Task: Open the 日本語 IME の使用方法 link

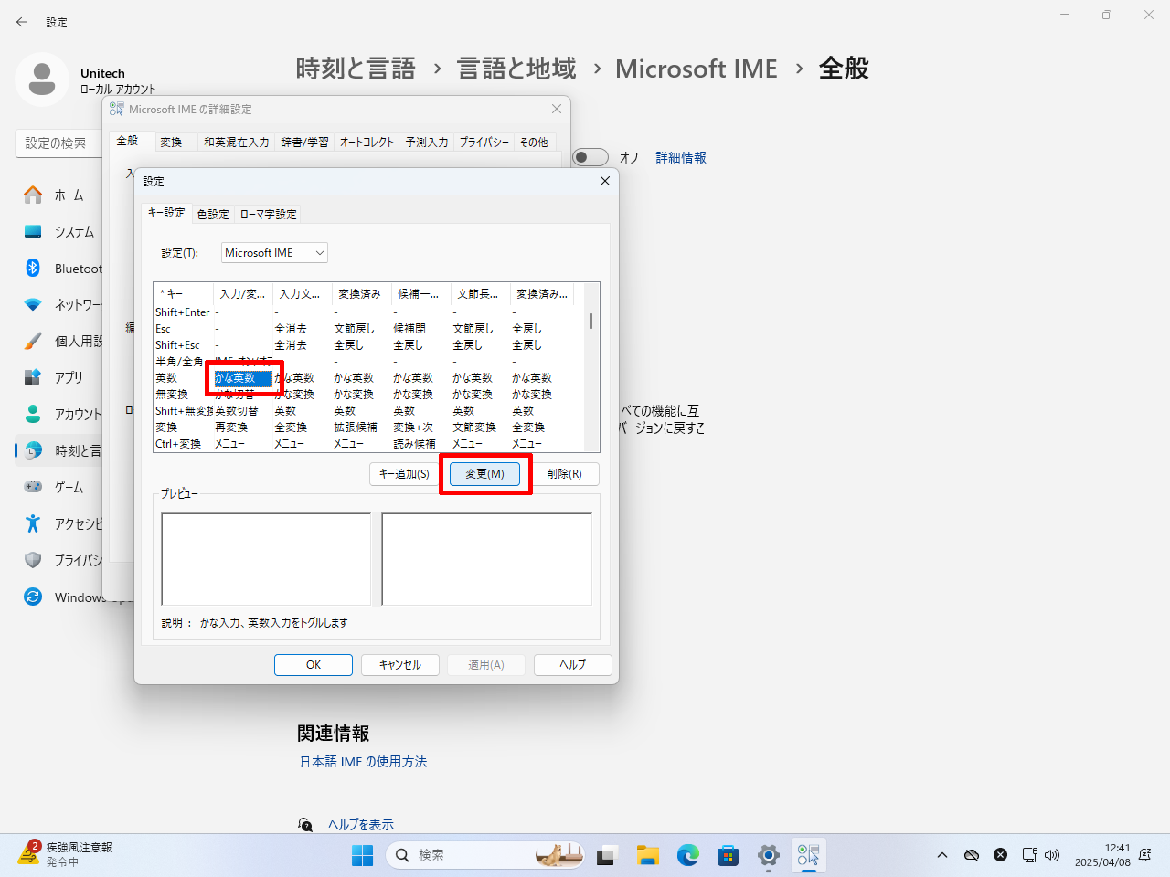Action: [x=364, y=761]
